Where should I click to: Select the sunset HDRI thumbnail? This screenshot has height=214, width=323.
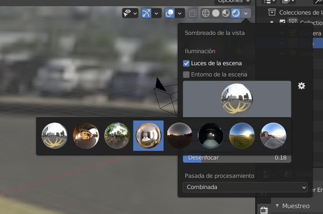tap(273, 136)
